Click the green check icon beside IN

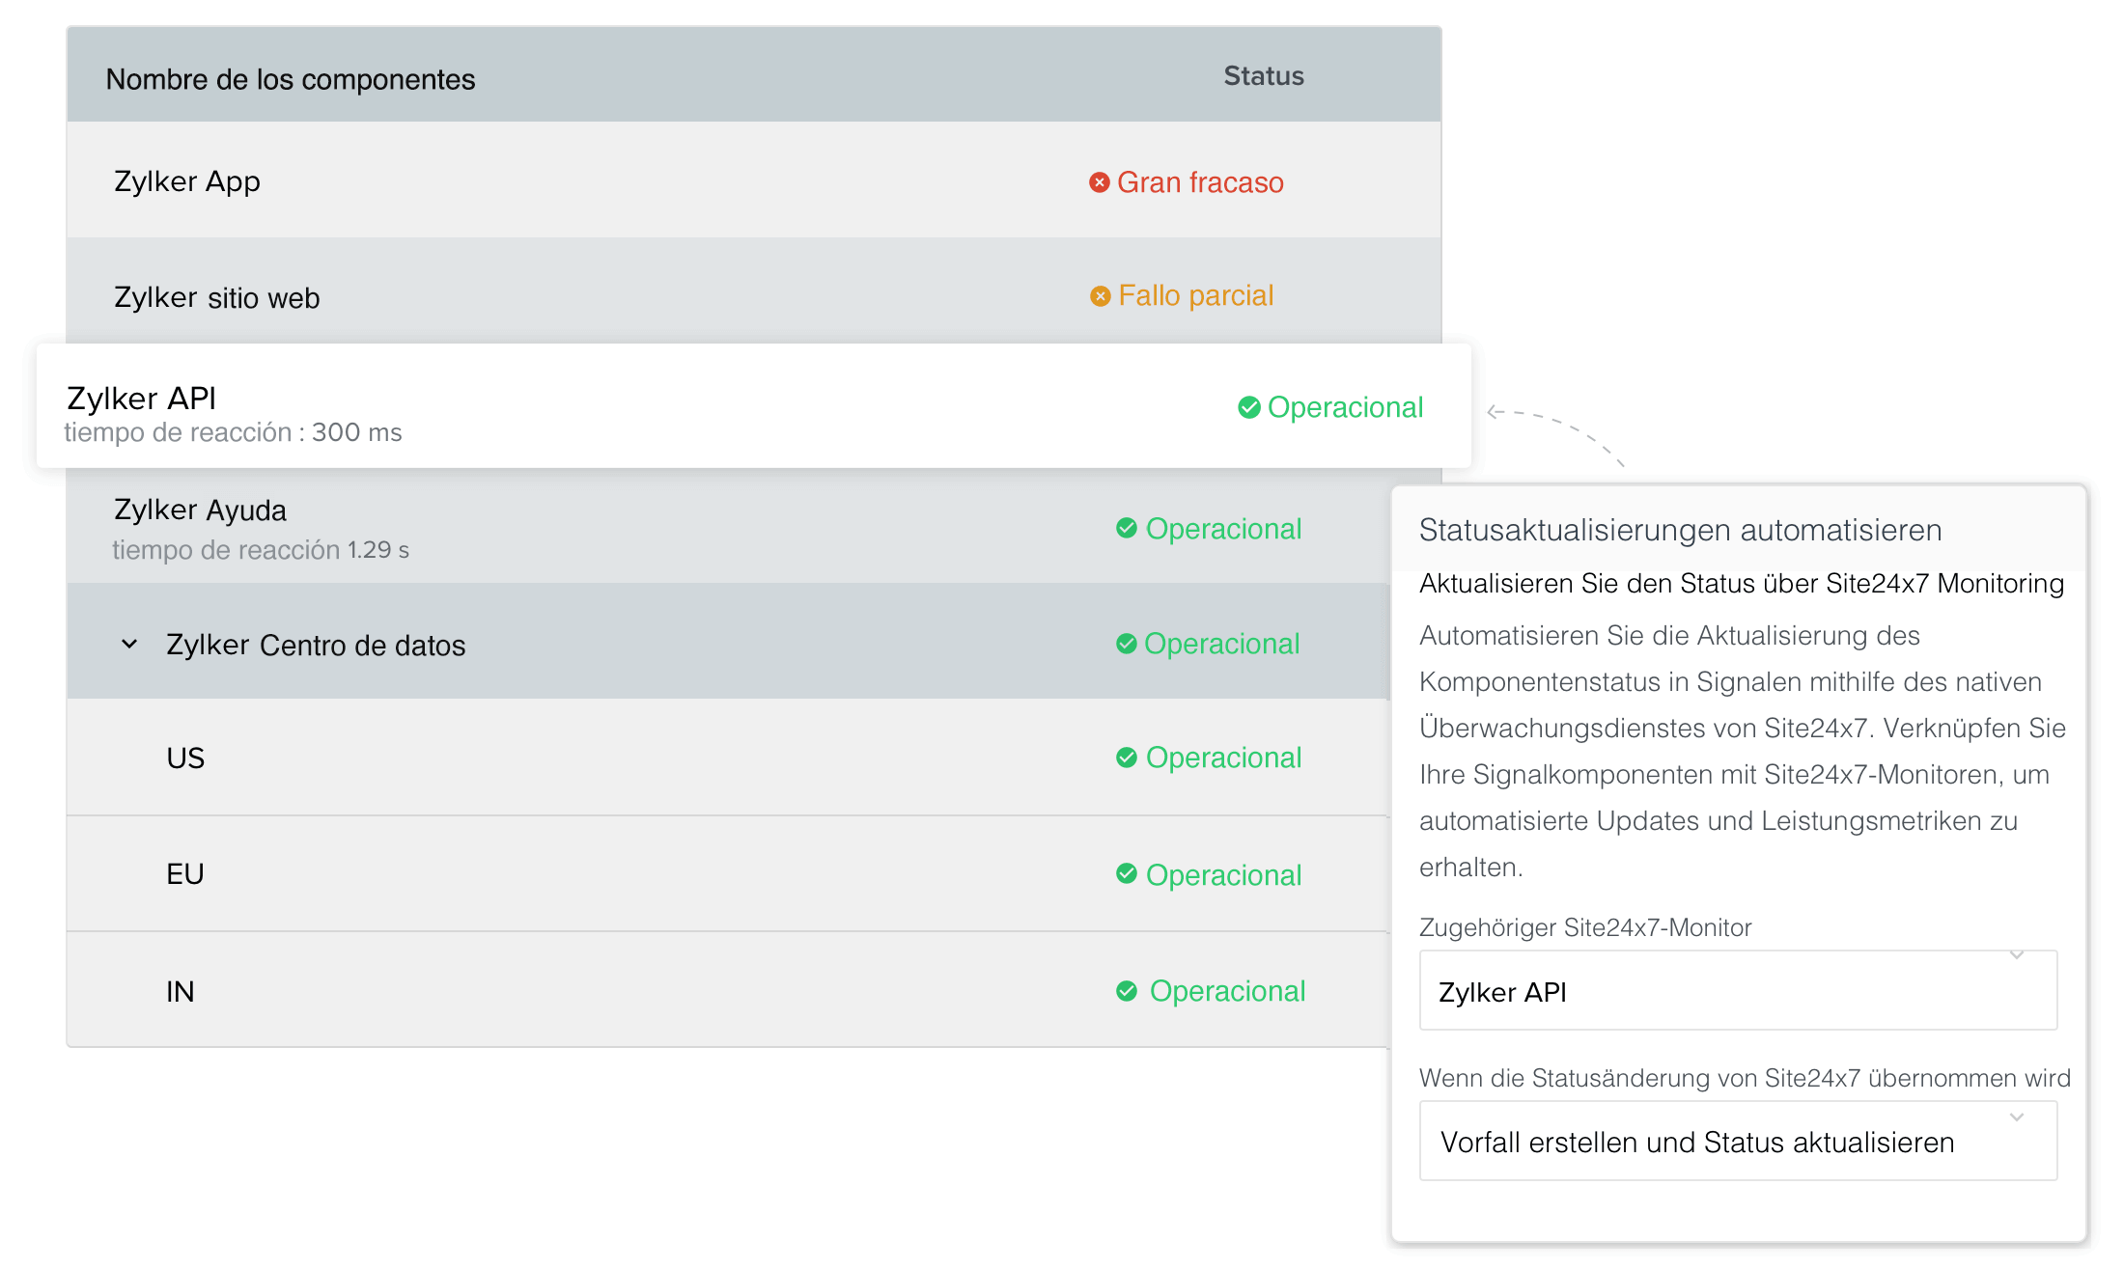(1126, 990)
